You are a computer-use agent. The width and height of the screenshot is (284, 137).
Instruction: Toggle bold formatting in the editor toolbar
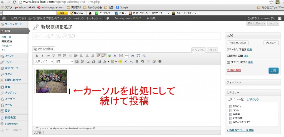click(37, 56)
